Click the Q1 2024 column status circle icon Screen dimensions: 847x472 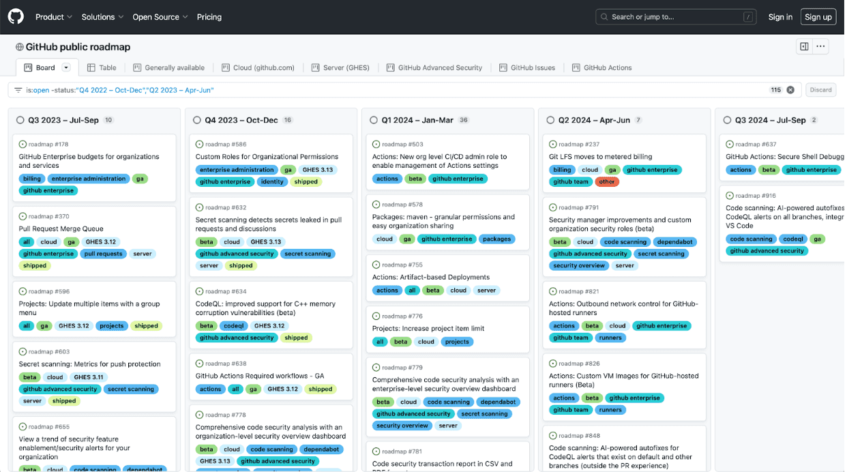click(x=373, y=119)
